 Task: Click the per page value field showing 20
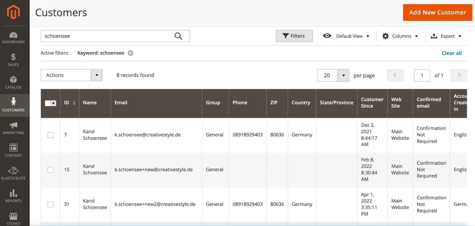click(327, 75)
